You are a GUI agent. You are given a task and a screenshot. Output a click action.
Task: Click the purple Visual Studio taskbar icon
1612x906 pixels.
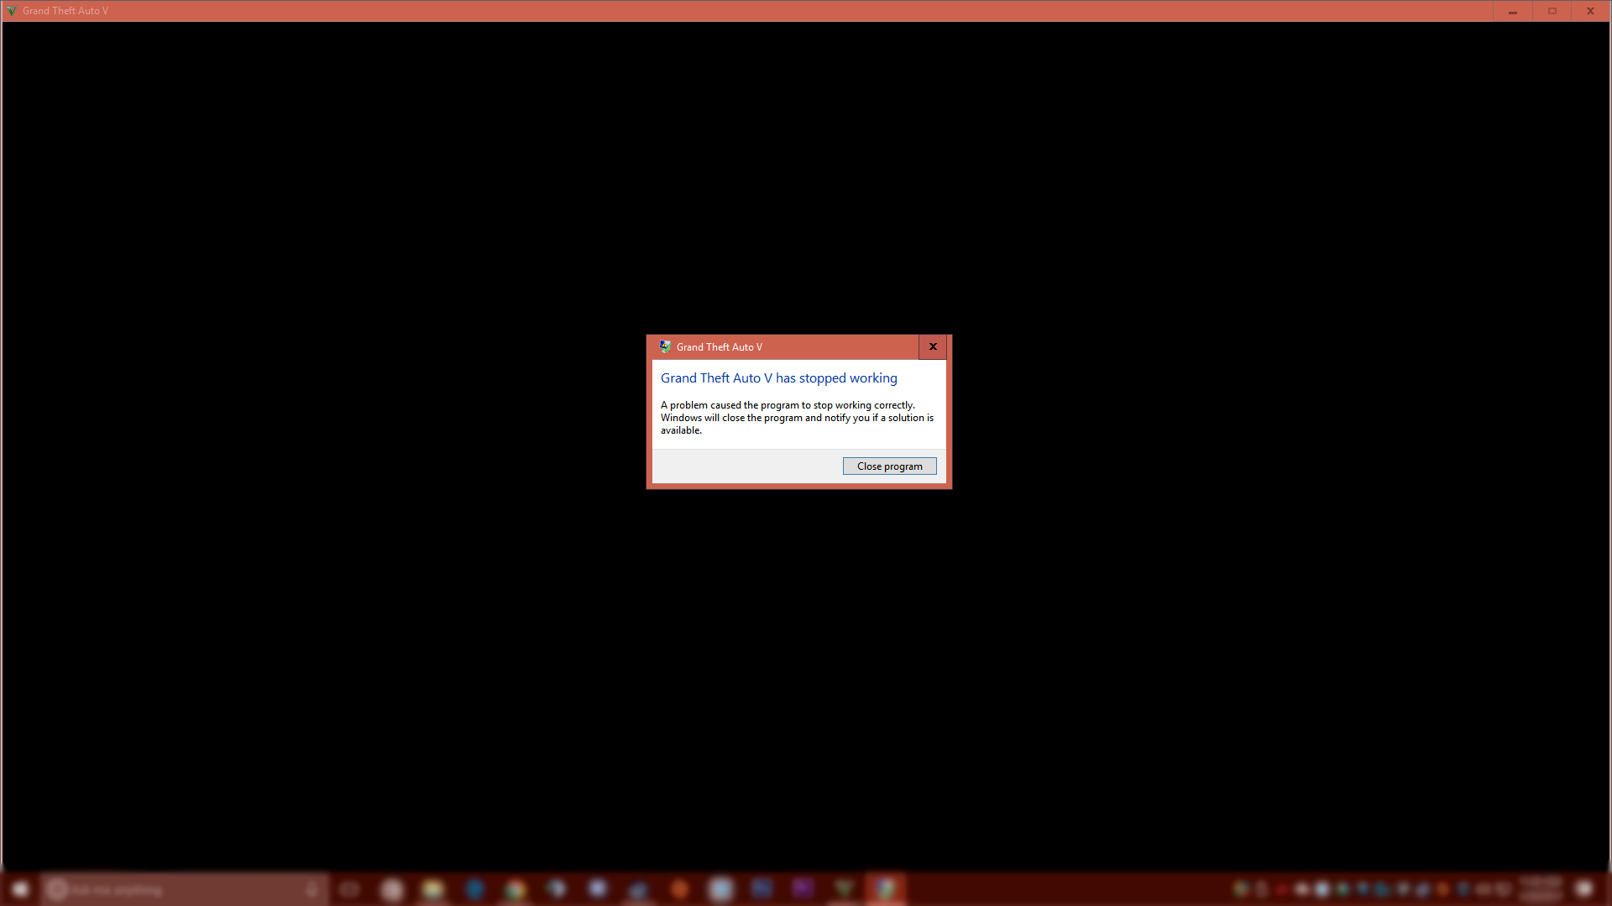(x=803, y=888)
